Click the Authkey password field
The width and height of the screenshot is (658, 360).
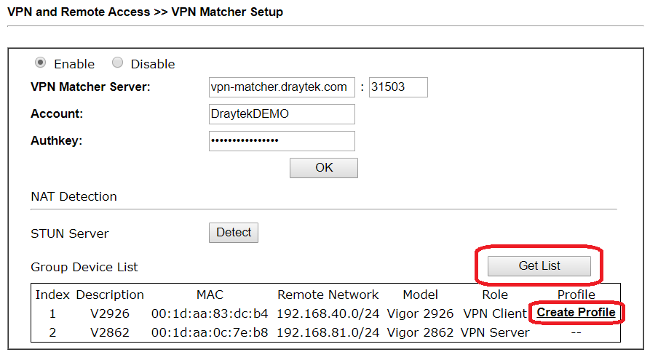pyautogui.click(x=282, y=141)
